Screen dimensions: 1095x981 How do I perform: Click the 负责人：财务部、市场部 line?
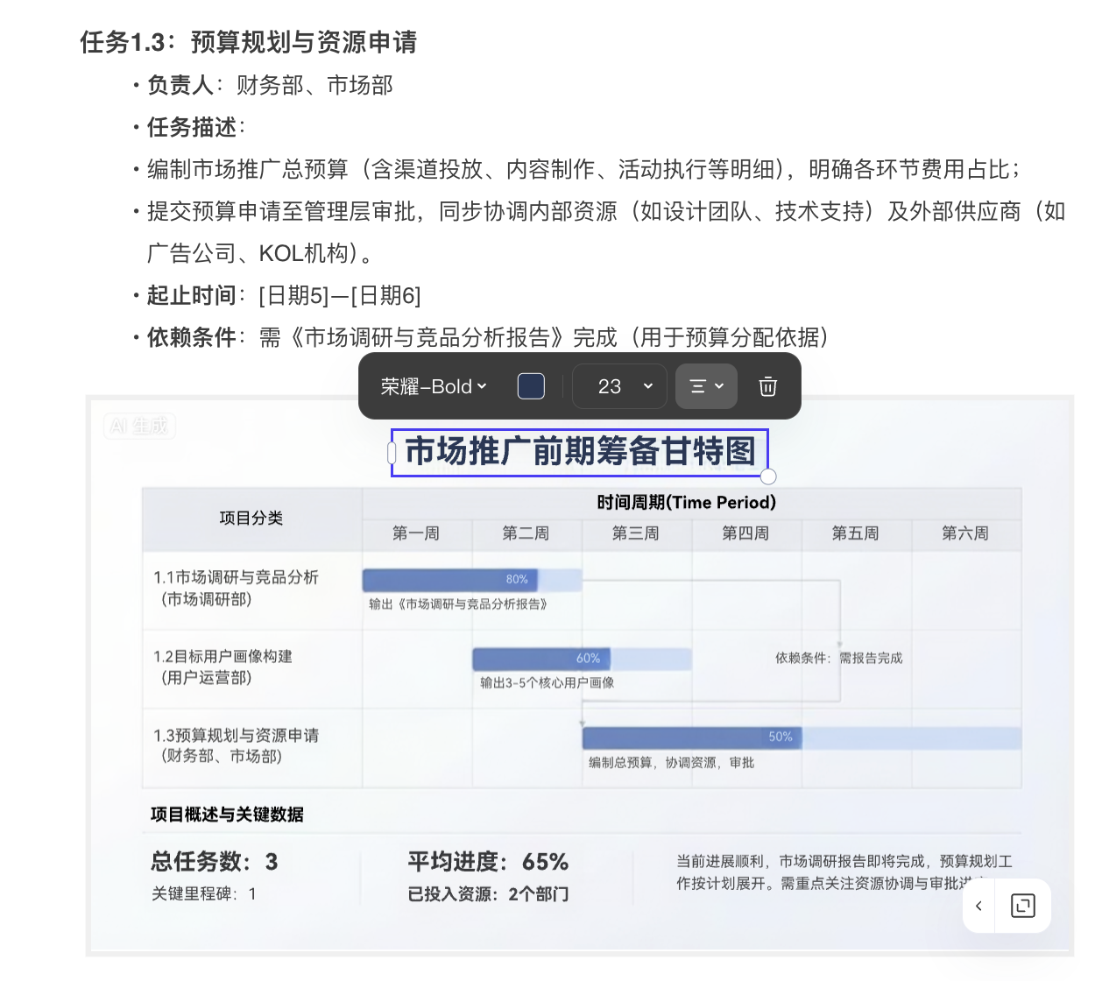[270, 85]
